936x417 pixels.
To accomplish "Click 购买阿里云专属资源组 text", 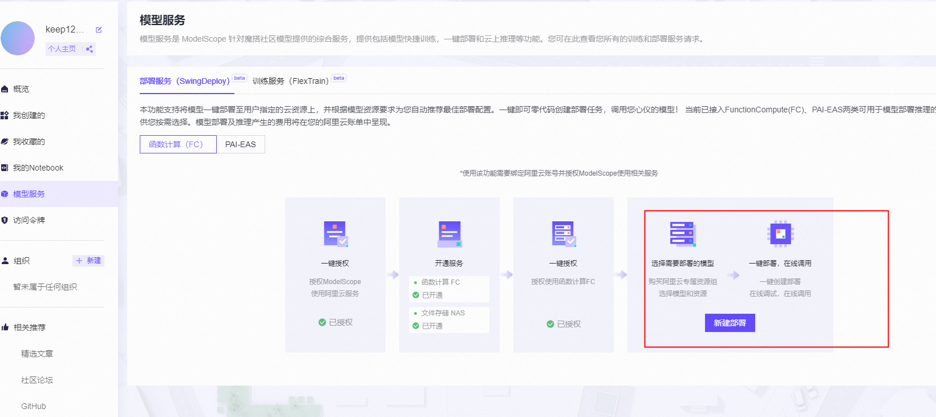I will (683, 282).
